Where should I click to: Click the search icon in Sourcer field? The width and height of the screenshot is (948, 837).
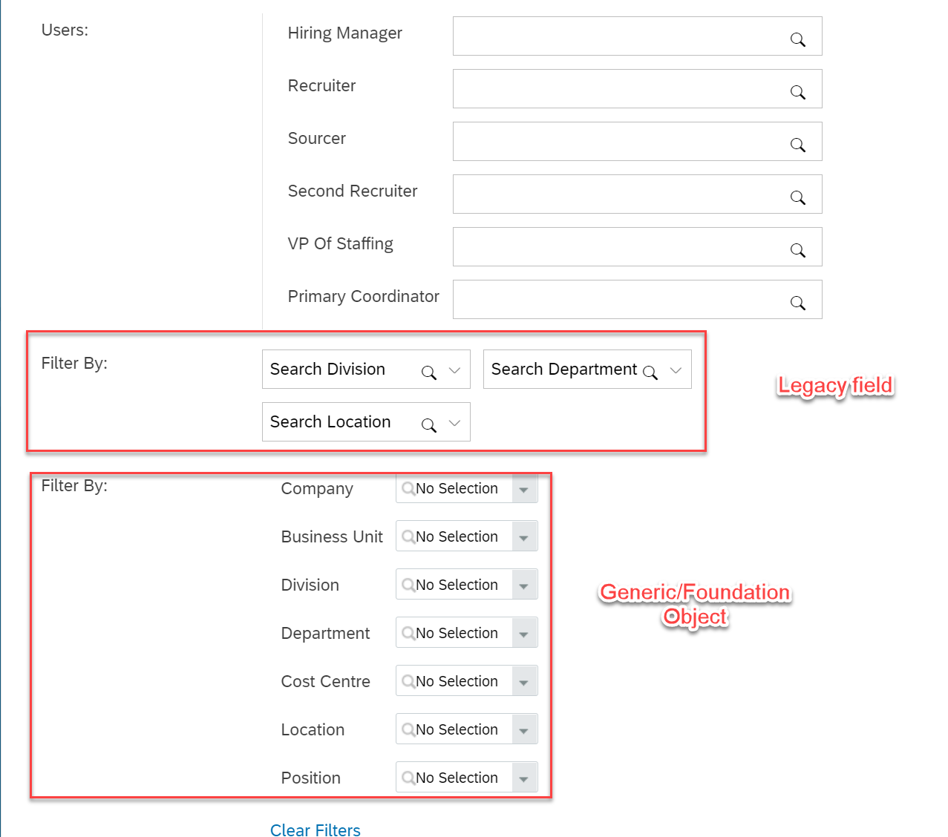tap(798, 145)
